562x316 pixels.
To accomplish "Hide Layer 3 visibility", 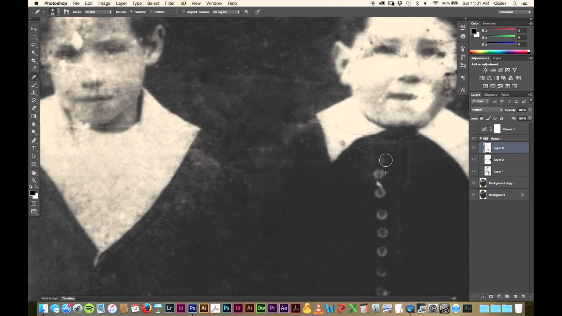I will (x=473, y=148).
